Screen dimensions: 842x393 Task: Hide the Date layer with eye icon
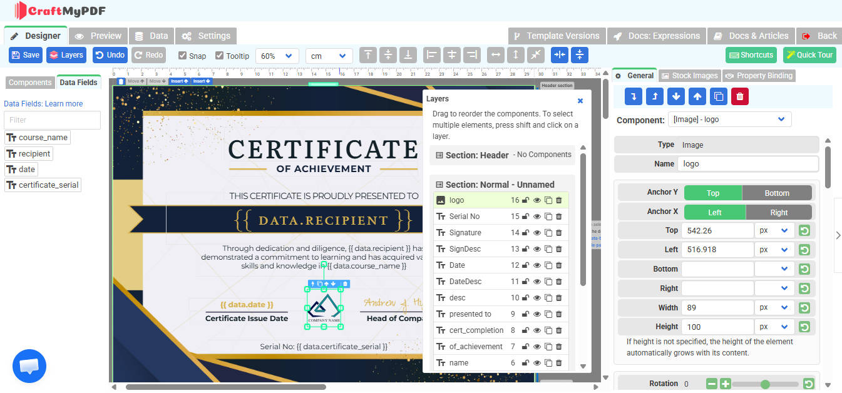tap(537, 265)
